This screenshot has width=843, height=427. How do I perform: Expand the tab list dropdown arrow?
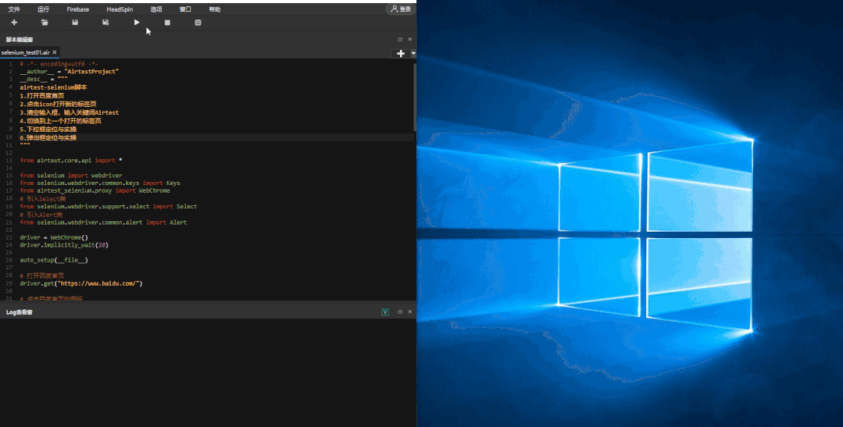pyautogui.click(x=413, y=53)
